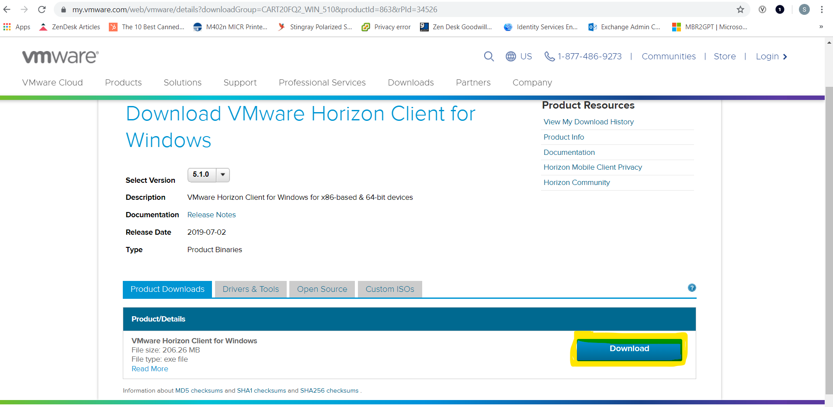Click the phone icon beside 1-877-486-9273
The height and width of the screenshot is (407, 833).
pyautogui.click(x=549, y=56)
